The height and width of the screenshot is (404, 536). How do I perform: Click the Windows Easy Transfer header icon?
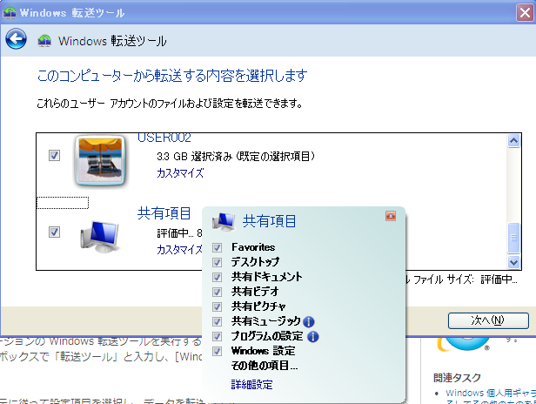[x=44, y=41]
